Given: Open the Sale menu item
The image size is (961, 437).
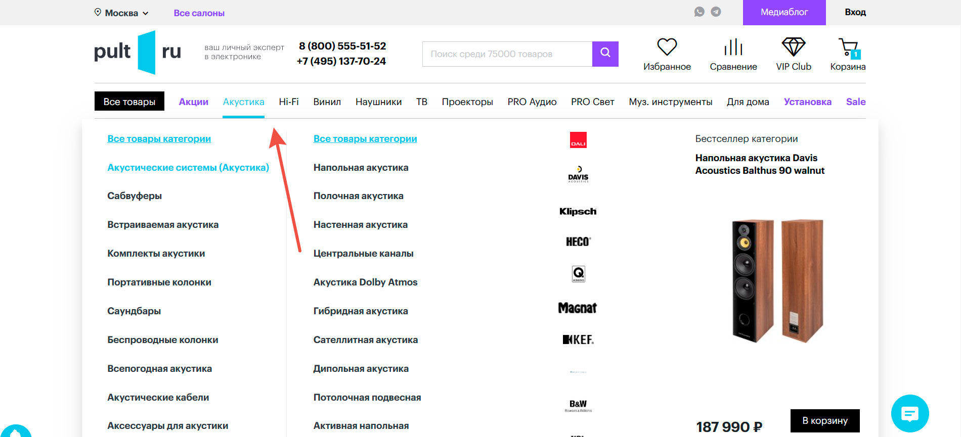Looking at the screenshot, I should (x=856, y=102).
